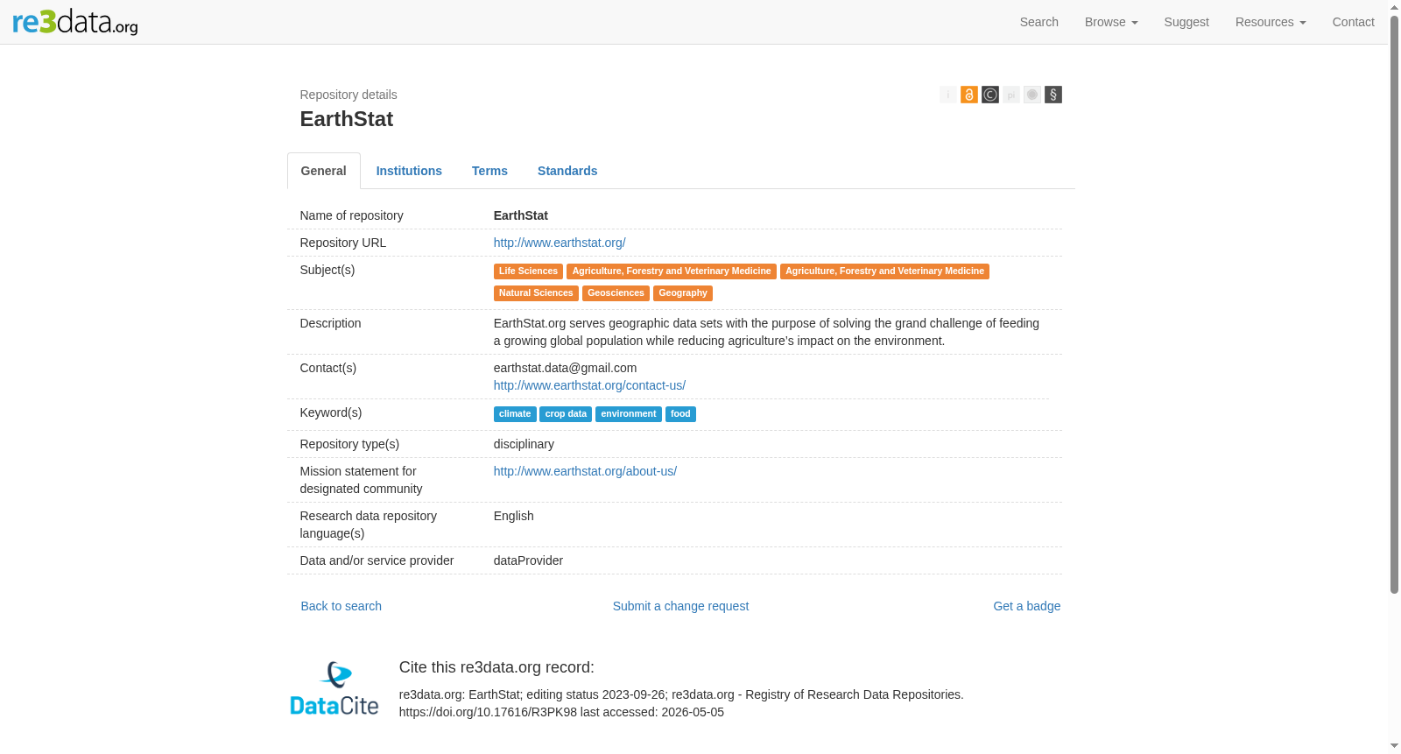
Task: Open the earthstat.org about-us mission link
Action: click(x=585, y=471)
